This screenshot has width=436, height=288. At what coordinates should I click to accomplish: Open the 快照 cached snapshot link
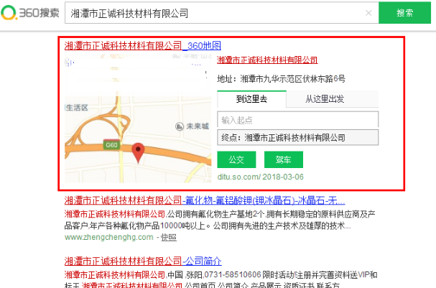pyautogui.click(x=169, y=237)
